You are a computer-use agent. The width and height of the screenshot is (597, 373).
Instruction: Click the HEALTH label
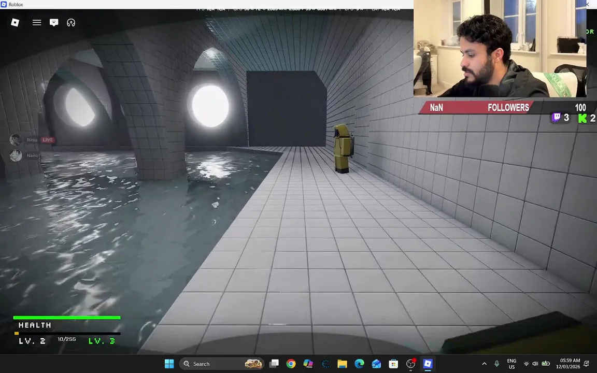[35, 325]
